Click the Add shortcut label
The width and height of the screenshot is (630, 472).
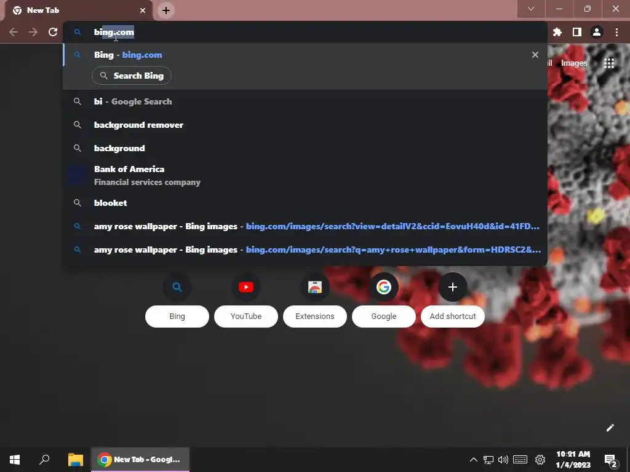pyautogui.click(x=453, y=317)
